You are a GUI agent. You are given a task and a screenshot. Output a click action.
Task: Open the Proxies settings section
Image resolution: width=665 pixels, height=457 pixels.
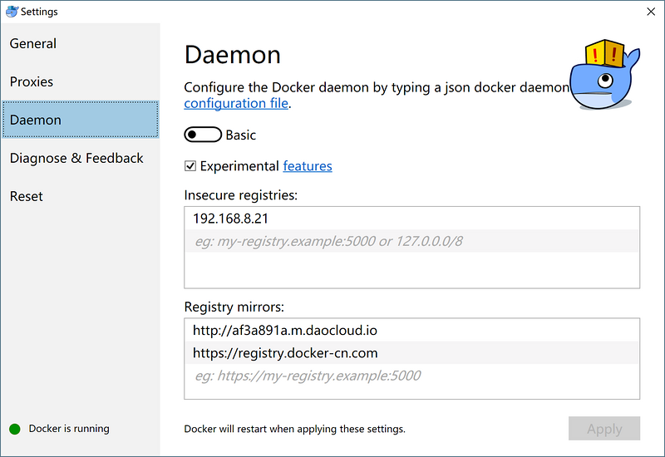[80, 81]
